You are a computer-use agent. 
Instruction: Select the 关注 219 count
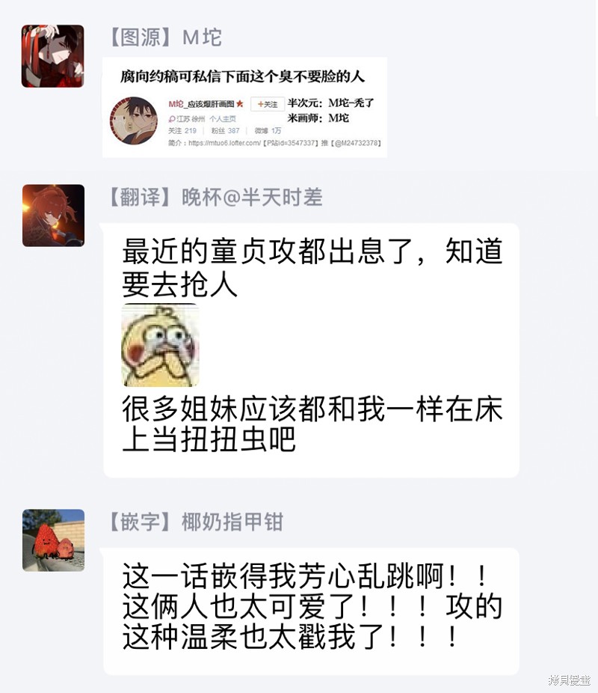182,131
